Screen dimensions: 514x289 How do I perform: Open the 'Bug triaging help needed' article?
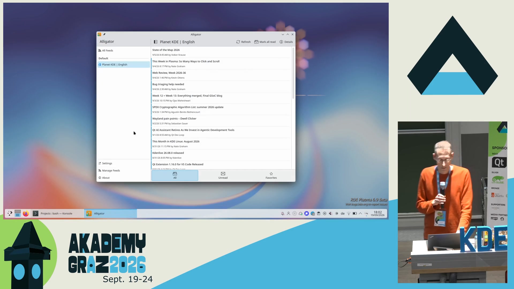coord(221,87)
